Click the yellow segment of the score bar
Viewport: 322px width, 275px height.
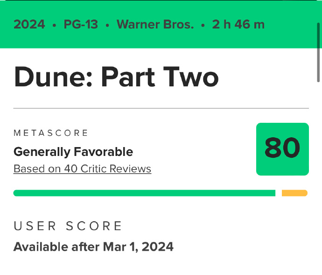[294, 193]
